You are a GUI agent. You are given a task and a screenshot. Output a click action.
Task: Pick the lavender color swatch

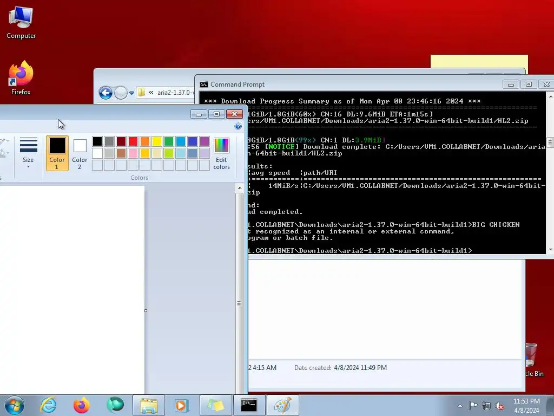[x=205, y=153]
